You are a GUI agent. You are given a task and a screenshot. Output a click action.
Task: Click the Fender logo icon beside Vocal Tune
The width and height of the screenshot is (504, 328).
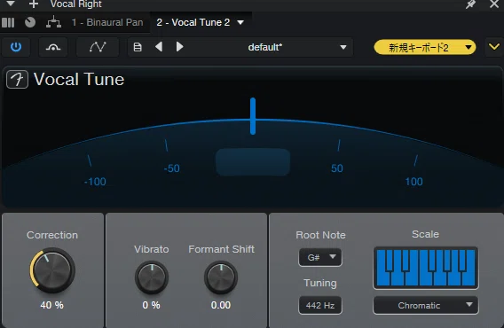pyautogui.click(x=18, y=79)
